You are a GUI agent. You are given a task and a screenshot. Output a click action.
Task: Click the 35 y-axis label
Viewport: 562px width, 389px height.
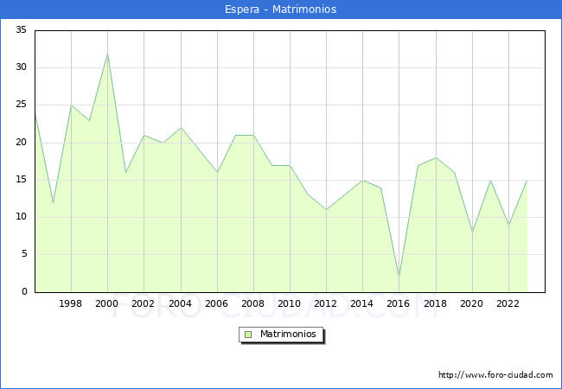pos(21,29)
